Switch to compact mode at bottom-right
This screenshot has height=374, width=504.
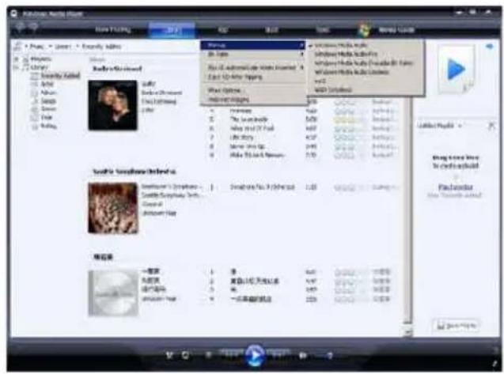[495, 364]
